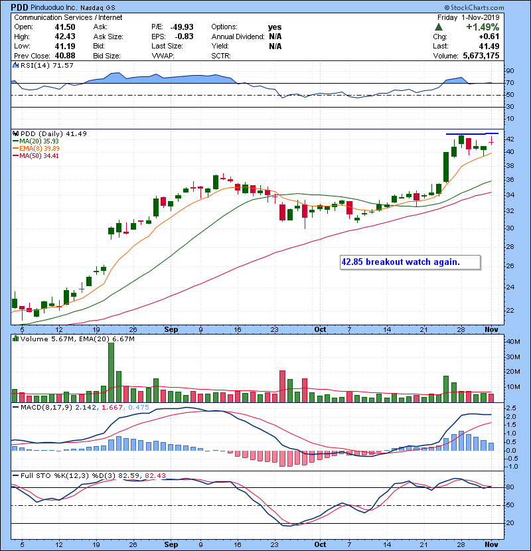Click the Chg value +0.61
Viewport: 531px width, 551px height.
pyautogui.click(x=489, y=37)
